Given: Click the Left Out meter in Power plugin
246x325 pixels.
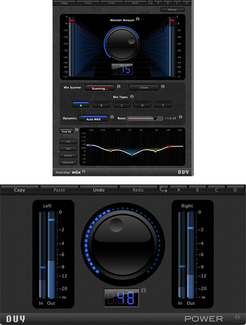Looking at the screenshot, I should coord(51,255).
